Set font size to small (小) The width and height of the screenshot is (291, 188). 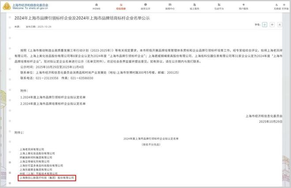pyautogui.click(x=265, y=25)
